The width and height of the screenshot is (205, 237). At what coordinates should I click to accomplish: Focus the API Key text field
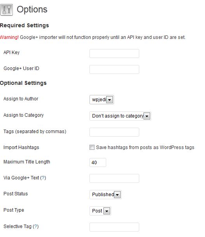click(x=114, y=53)
